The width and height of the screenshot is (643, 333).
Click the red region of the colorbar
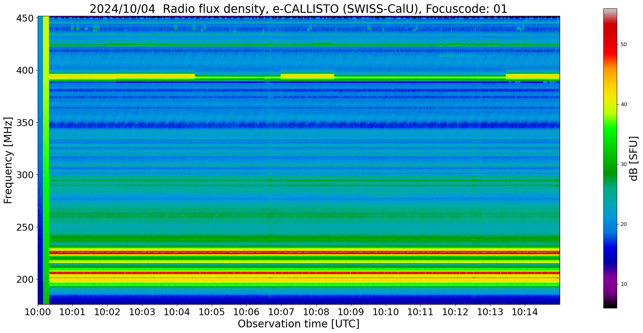coord(610,41)
